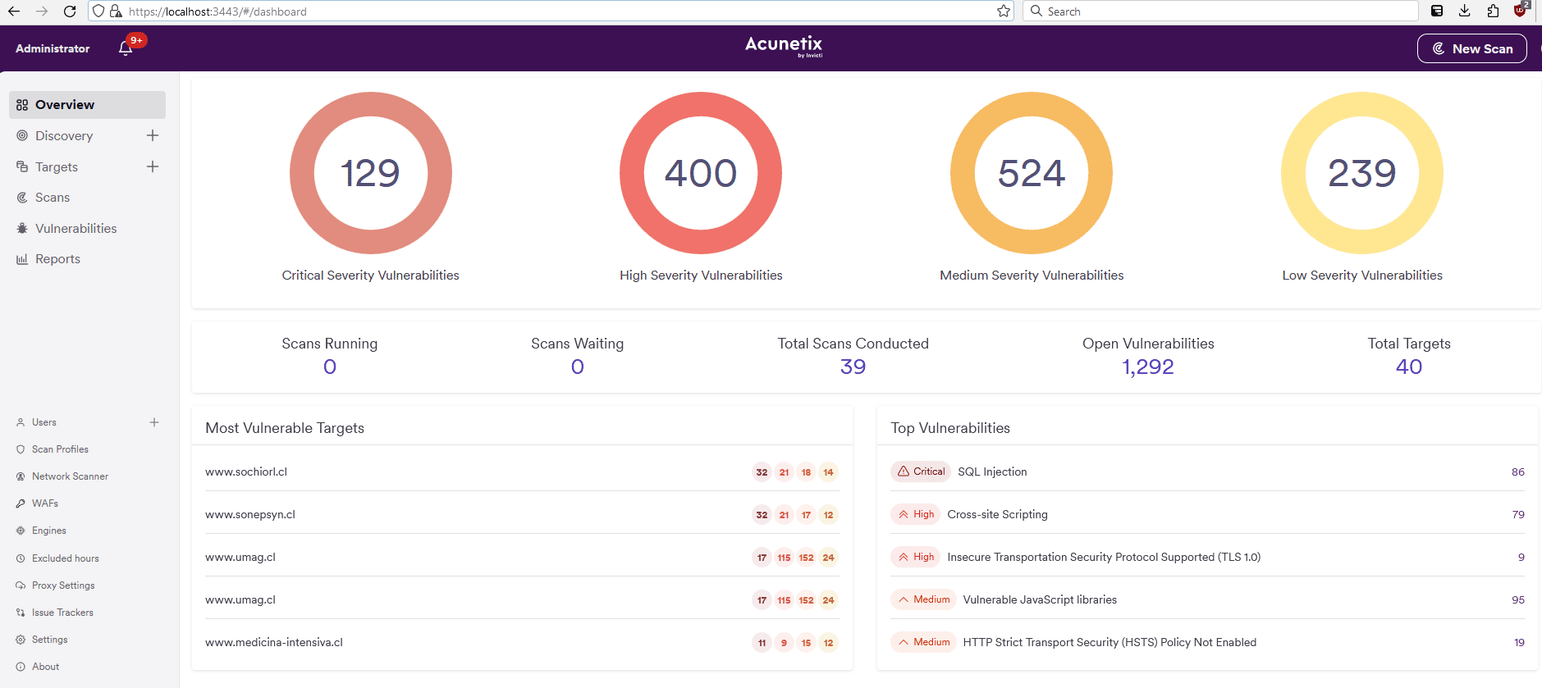Expand the Discovery plus button
Image resolution: width=1542 pixels, height=688 pixels.
pyautogui.click(x=153, y=136)
